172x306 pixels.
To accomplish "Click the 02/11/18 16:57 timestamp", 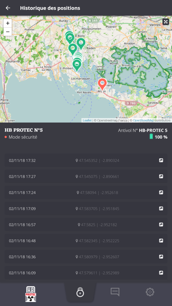I will click(22, 225).
